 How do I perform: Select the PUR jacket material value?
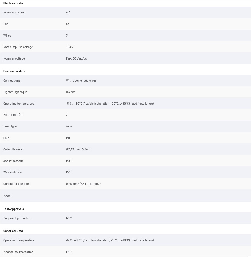tap(69, 161)
